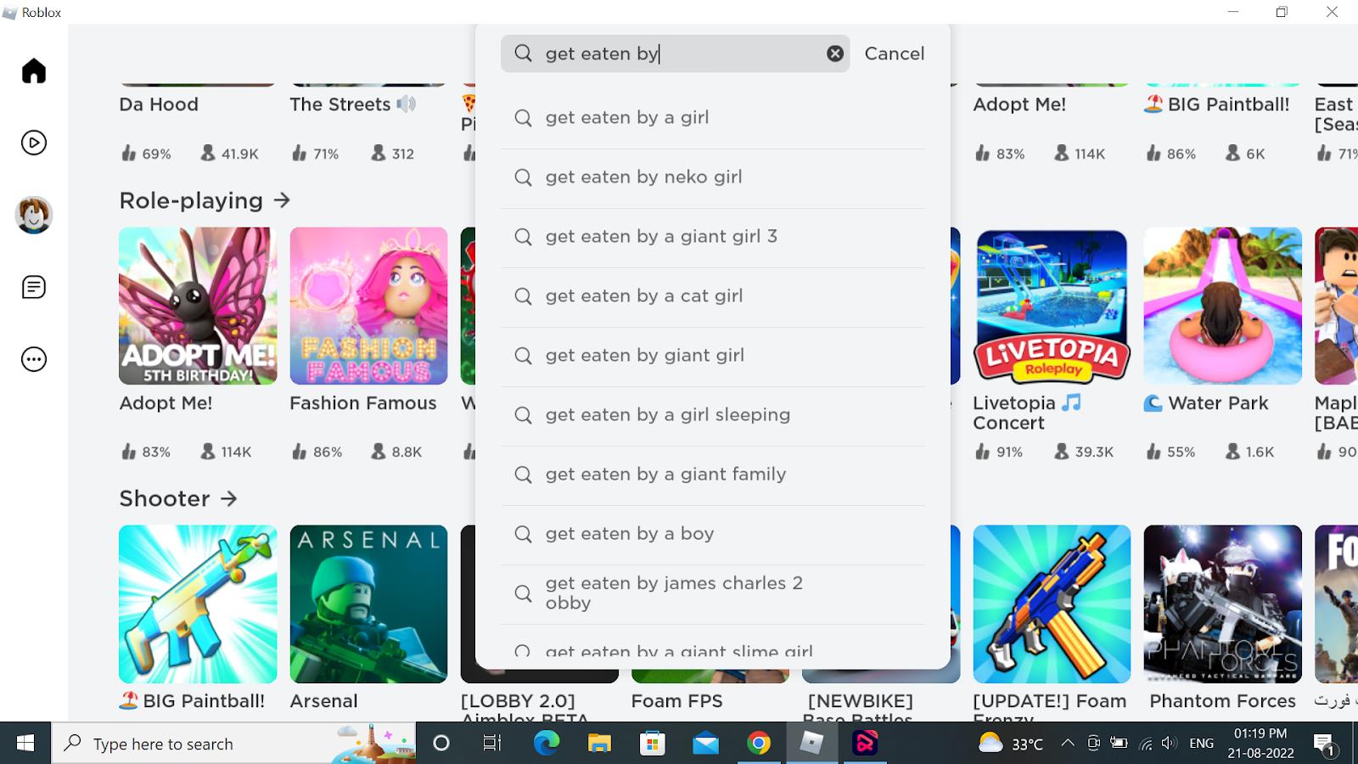Open the Shooter category arrow
The height and width of the screenshot is (764, 1358).
pyautogui.click(x=228, y=498)
